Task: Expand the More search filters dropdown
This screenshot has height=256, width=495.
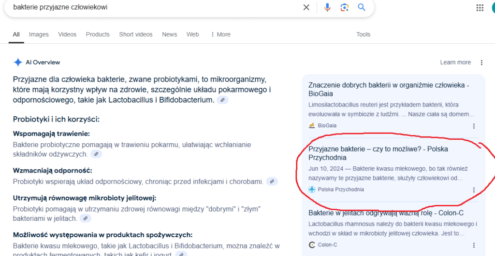Action: [x=220, y=34]
